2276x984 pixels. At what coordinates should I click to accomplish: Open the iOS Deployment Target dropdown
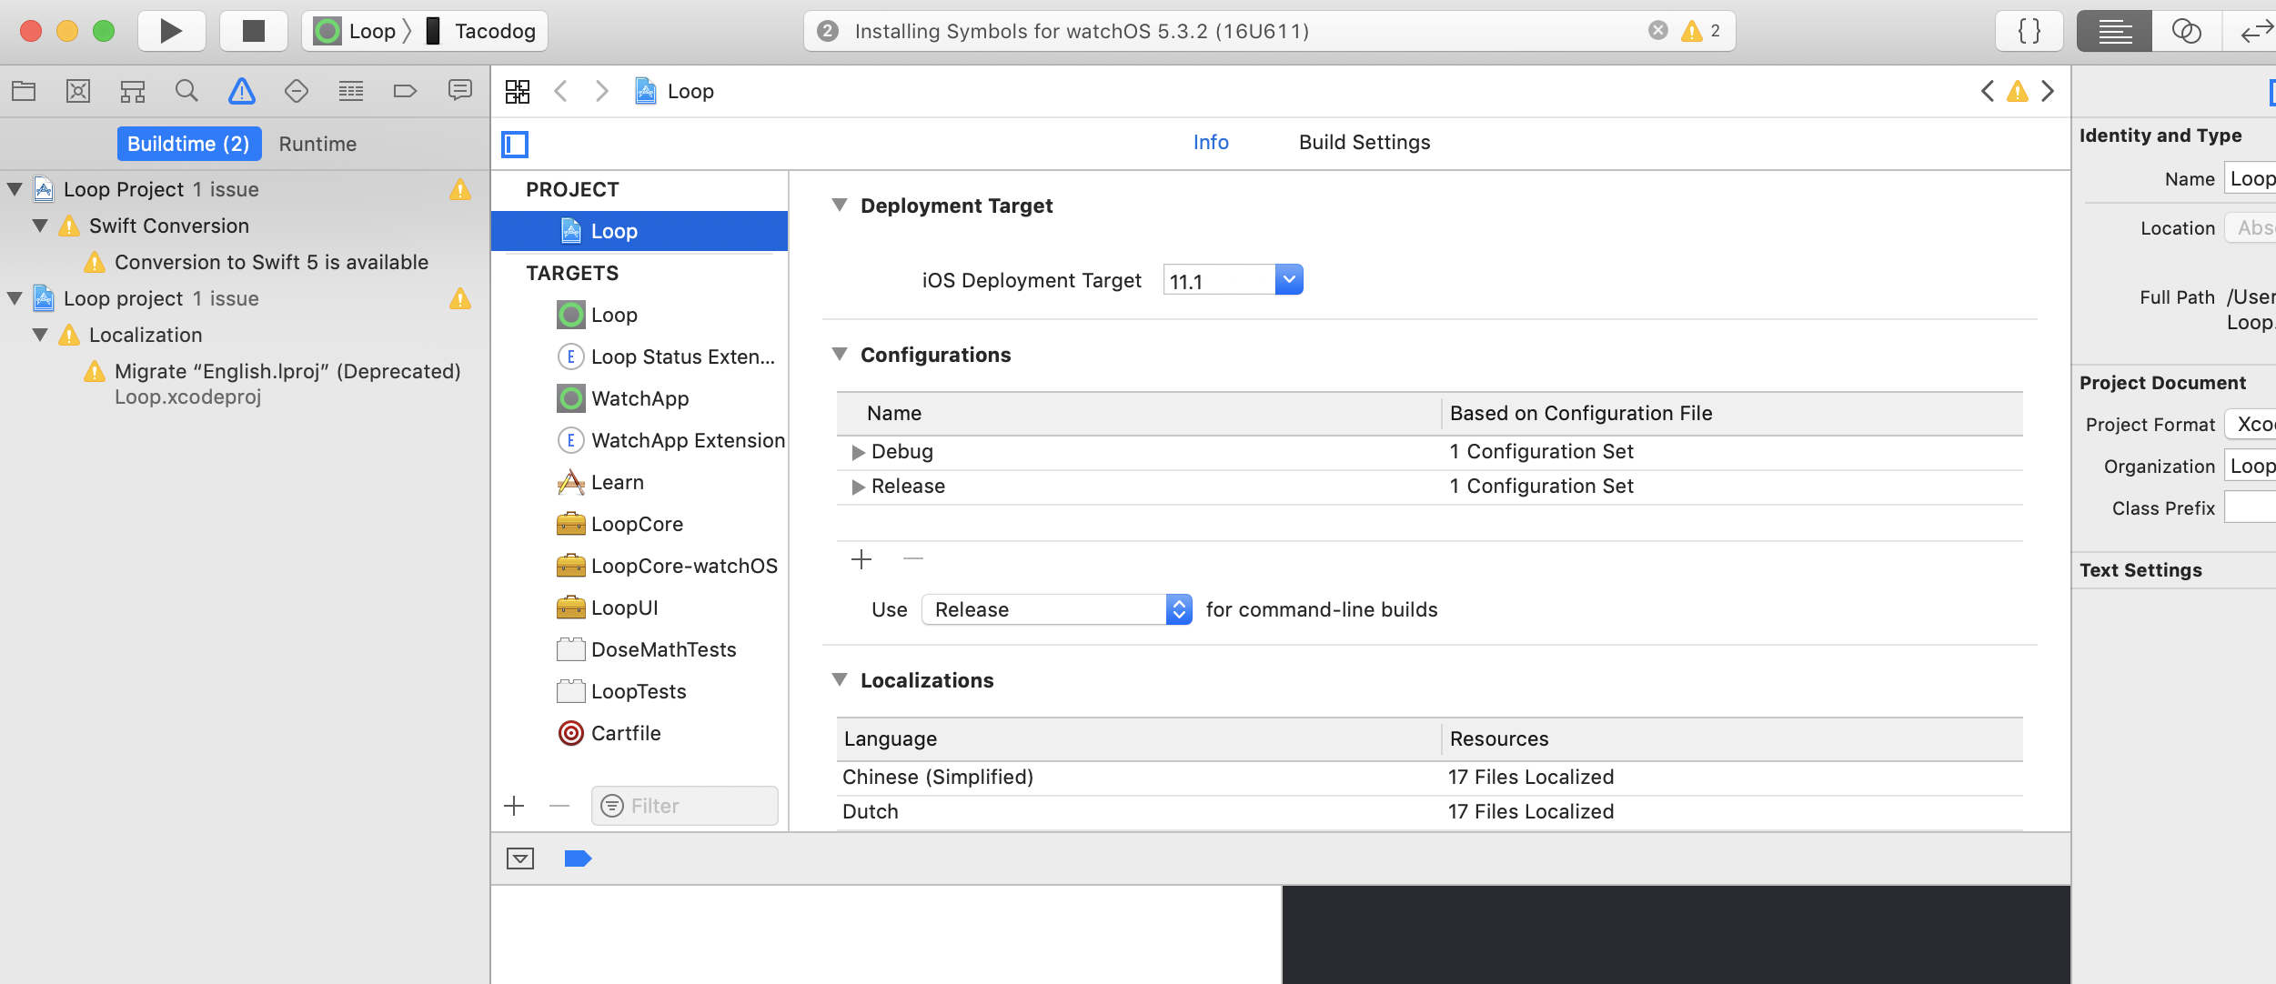pos(1289,279)
